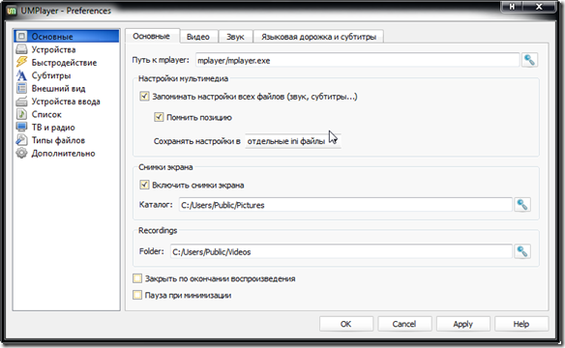This screenshot has height=348, width=565.
Task: Click the Путь к mplayer input field
Action: pyautogui.click(x=357, y=60)
